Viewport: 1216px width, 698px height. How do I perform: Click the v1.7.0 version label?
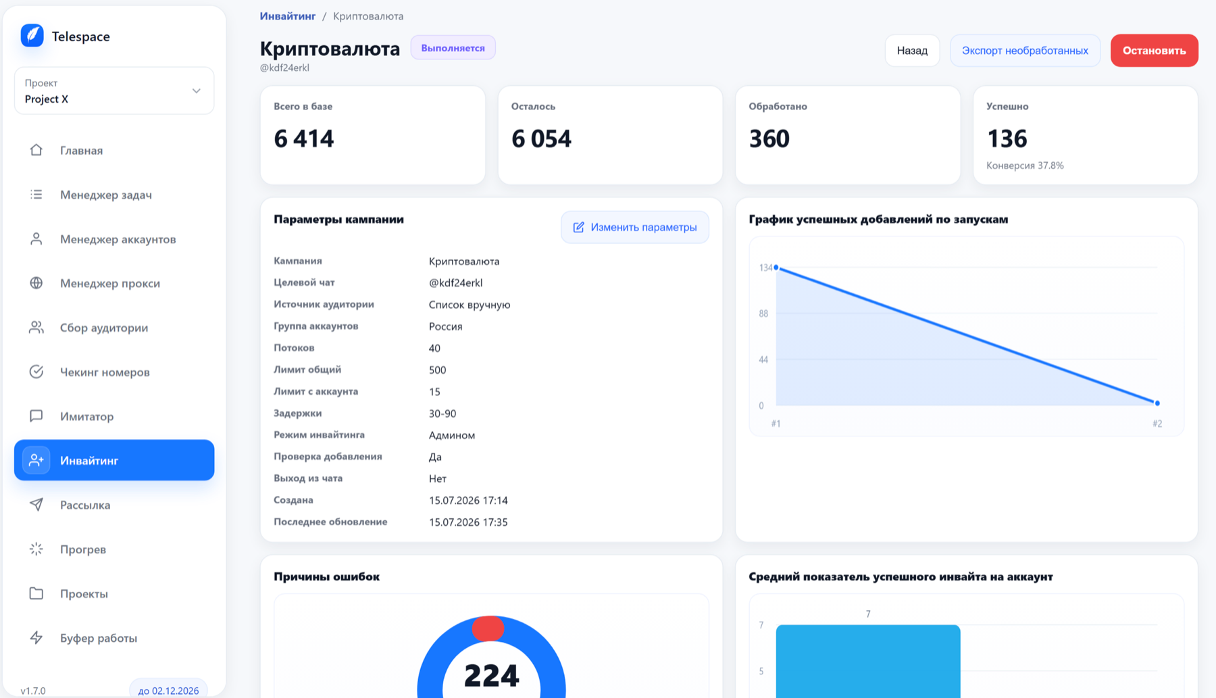33,691
